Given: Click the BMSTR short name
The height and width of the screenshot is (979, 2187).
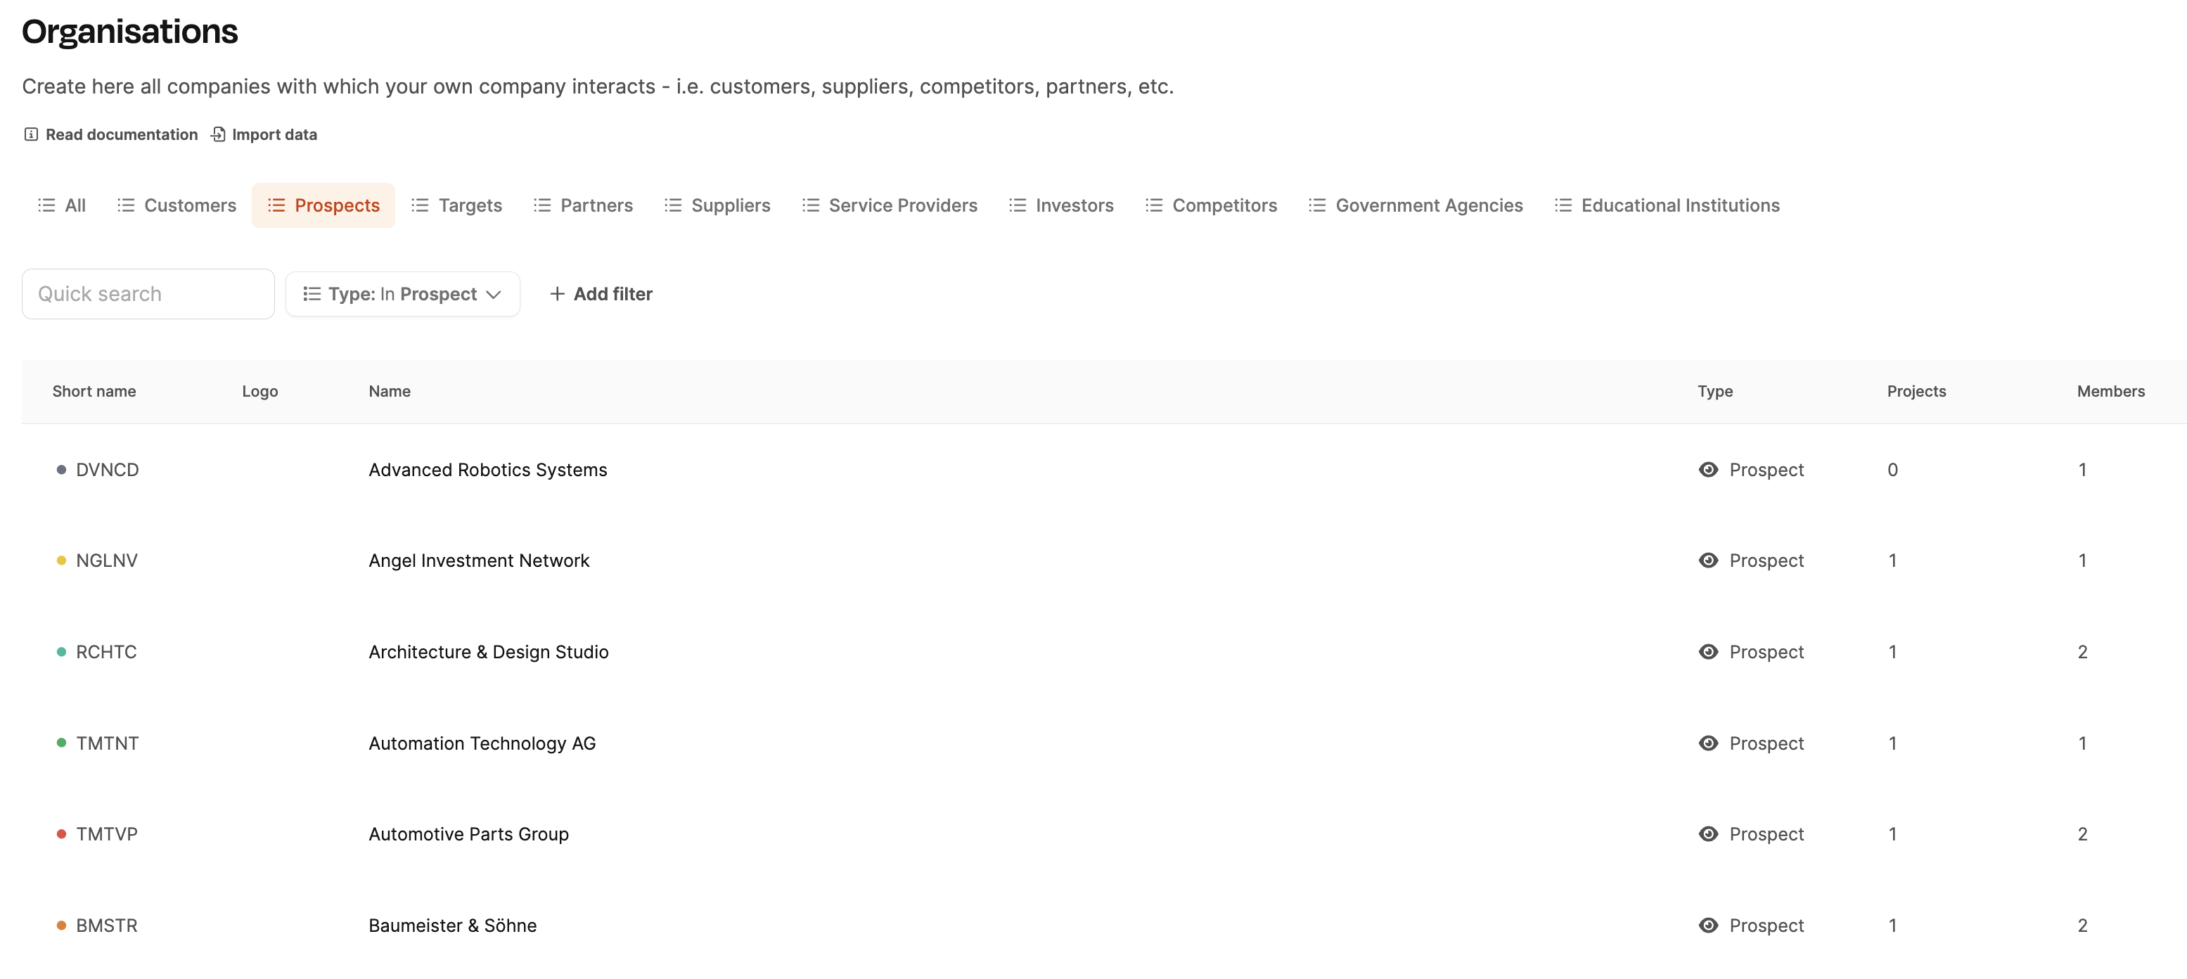Looking at the screenshot, I should click(107, 926).
